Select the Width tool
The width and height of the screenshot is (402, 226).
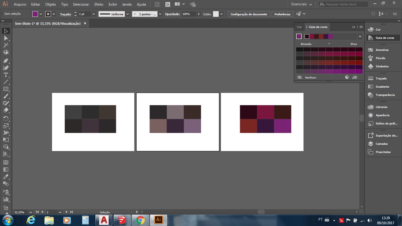[x=6, y=132]
